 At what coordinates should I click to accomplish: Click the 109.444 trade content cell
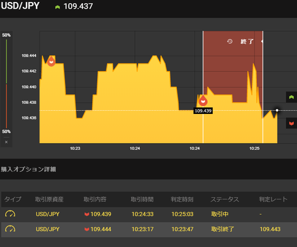98,229
